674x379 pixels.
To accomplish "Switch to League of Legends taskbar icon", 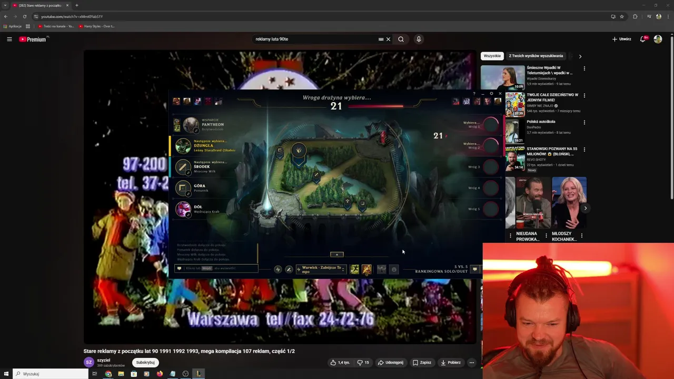I will click(199, 374).
